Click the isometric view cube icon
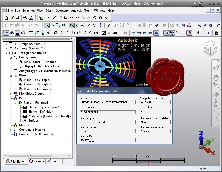The height and width of the screenshot is (172, 222). 90,33
